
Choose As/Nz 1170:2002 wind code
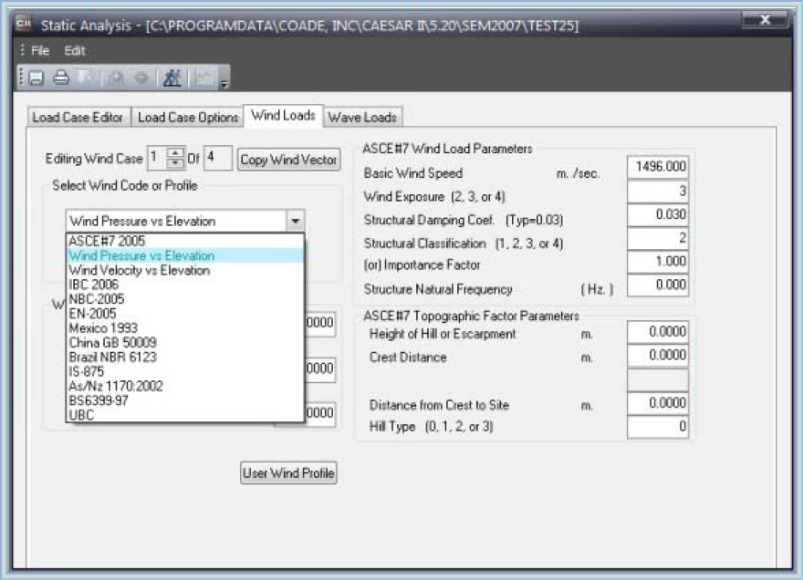(x=185, y=386)
